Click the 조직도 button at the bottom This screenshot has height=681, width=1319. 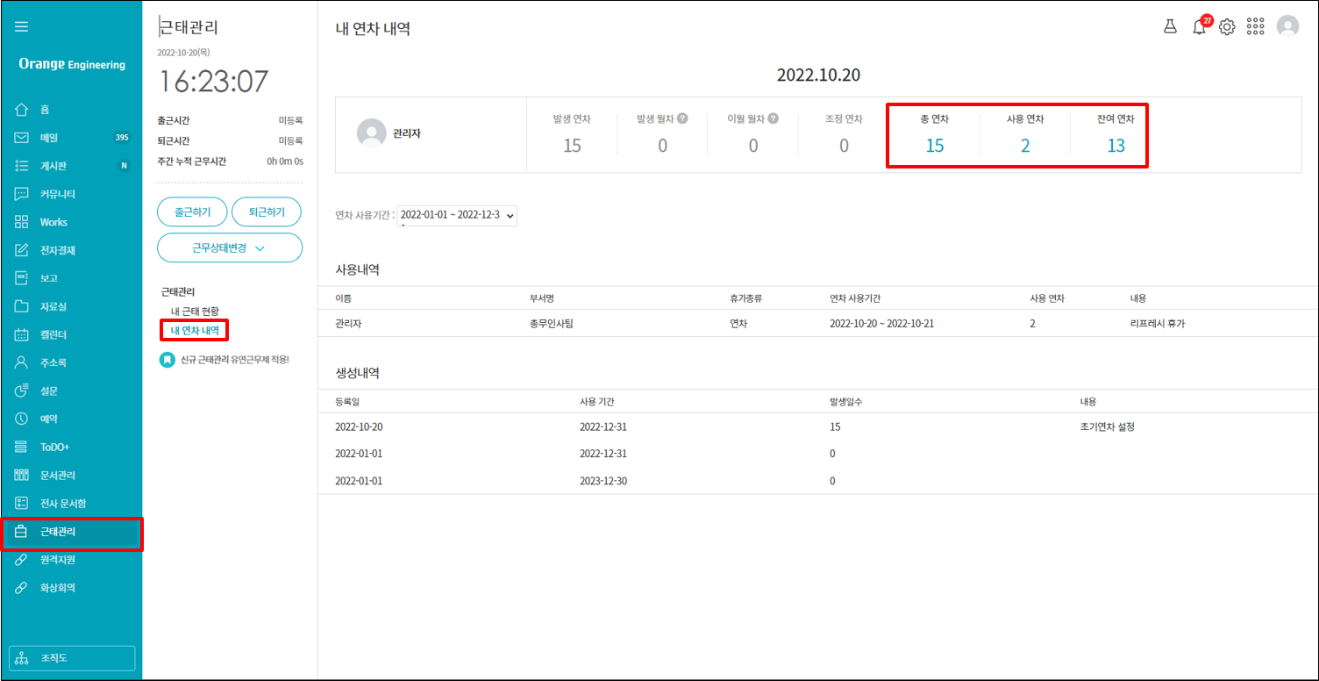tap(72, 658)
